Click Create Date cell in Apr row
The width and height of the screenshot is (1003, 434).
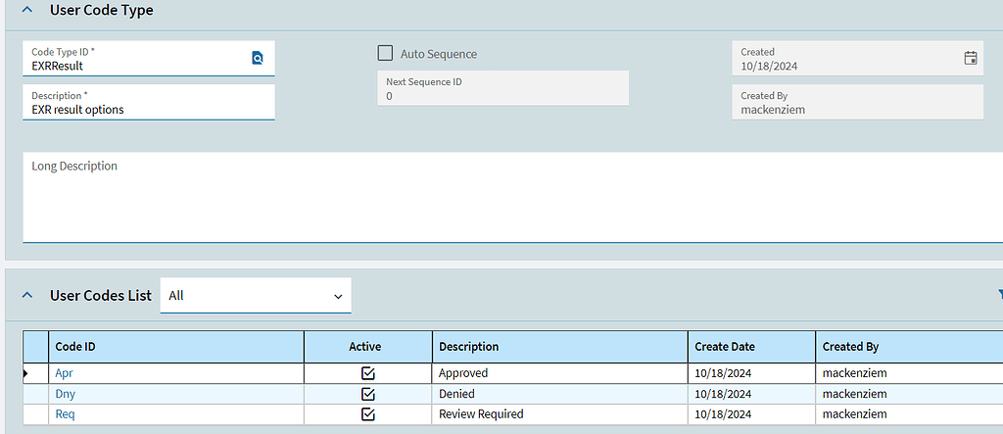coord(751,373)
